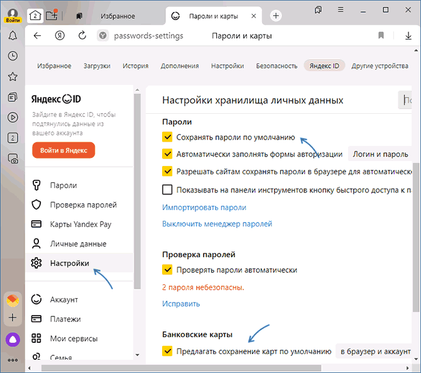This screenshot has height=373, width=421.
Task: Open Пароли in the left menu
Action: pos(79,186)
